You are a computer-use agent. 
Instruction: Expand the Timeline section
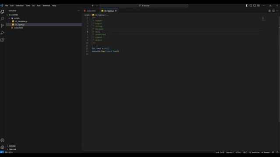point(12,149)
